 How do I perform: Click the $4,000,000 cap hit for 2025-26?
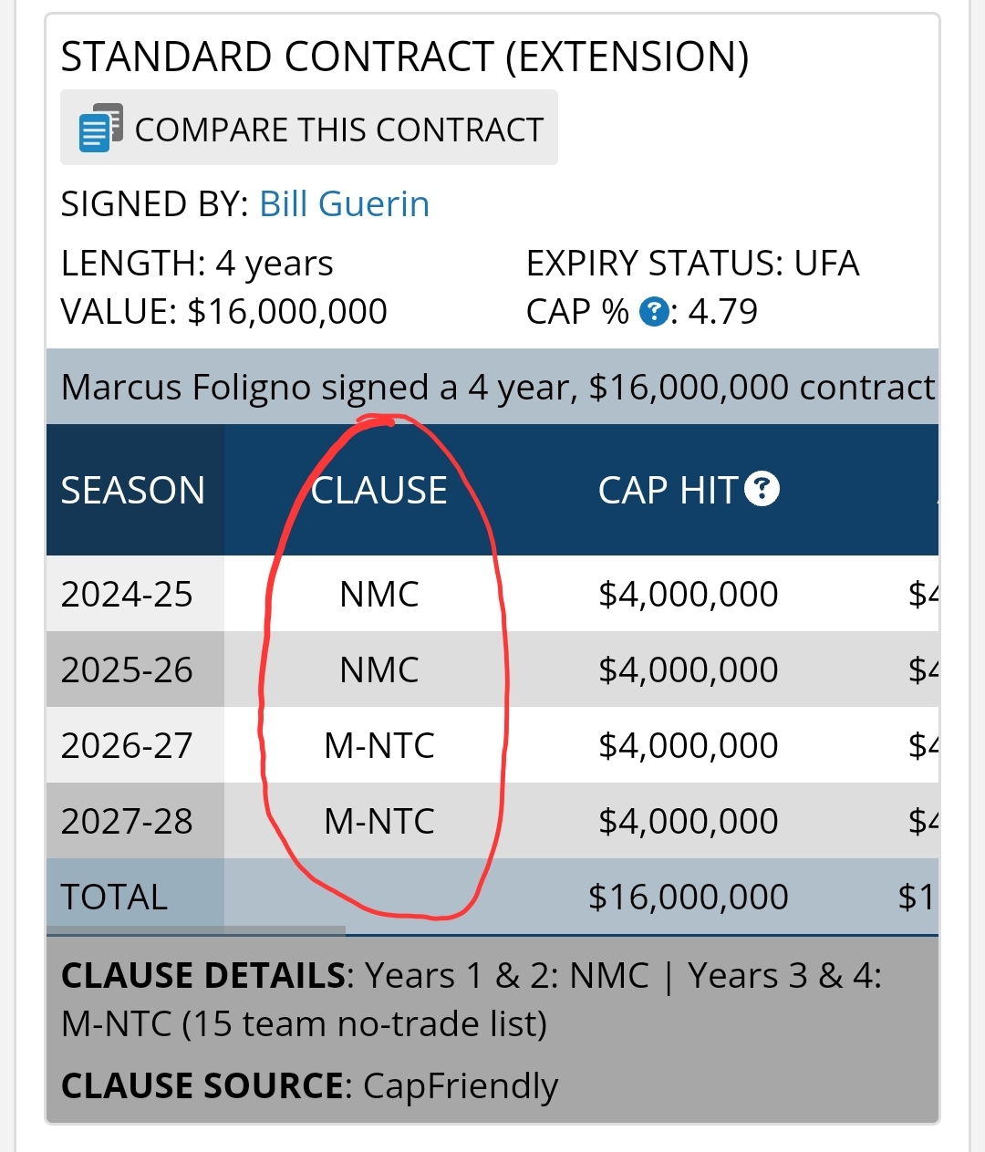pyautogui.click(x=689, y=669)
